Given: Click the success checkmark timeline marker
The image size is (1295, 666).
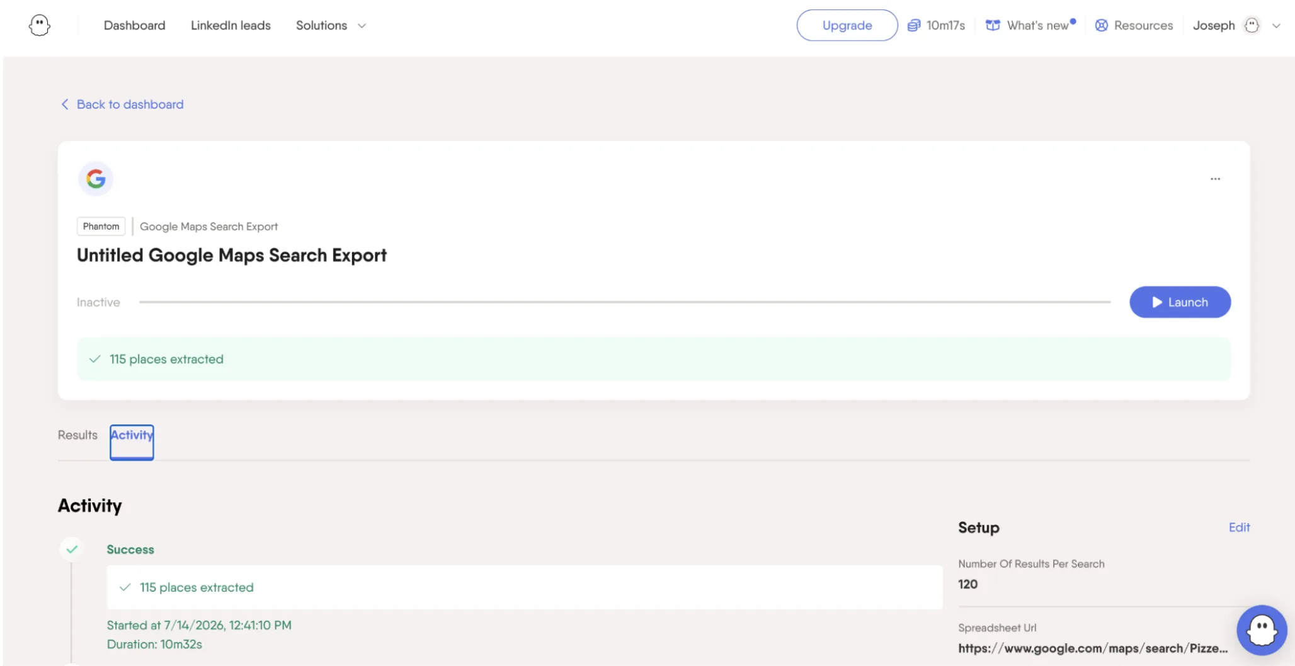Looking at the screenshot, I should pyautogui.click(x=72, y=549).
